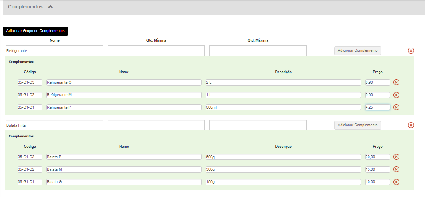The image size is (425, 197).
Task: Focus Qtd. Máxima field for Batata Frita
Action: point(258,125)
